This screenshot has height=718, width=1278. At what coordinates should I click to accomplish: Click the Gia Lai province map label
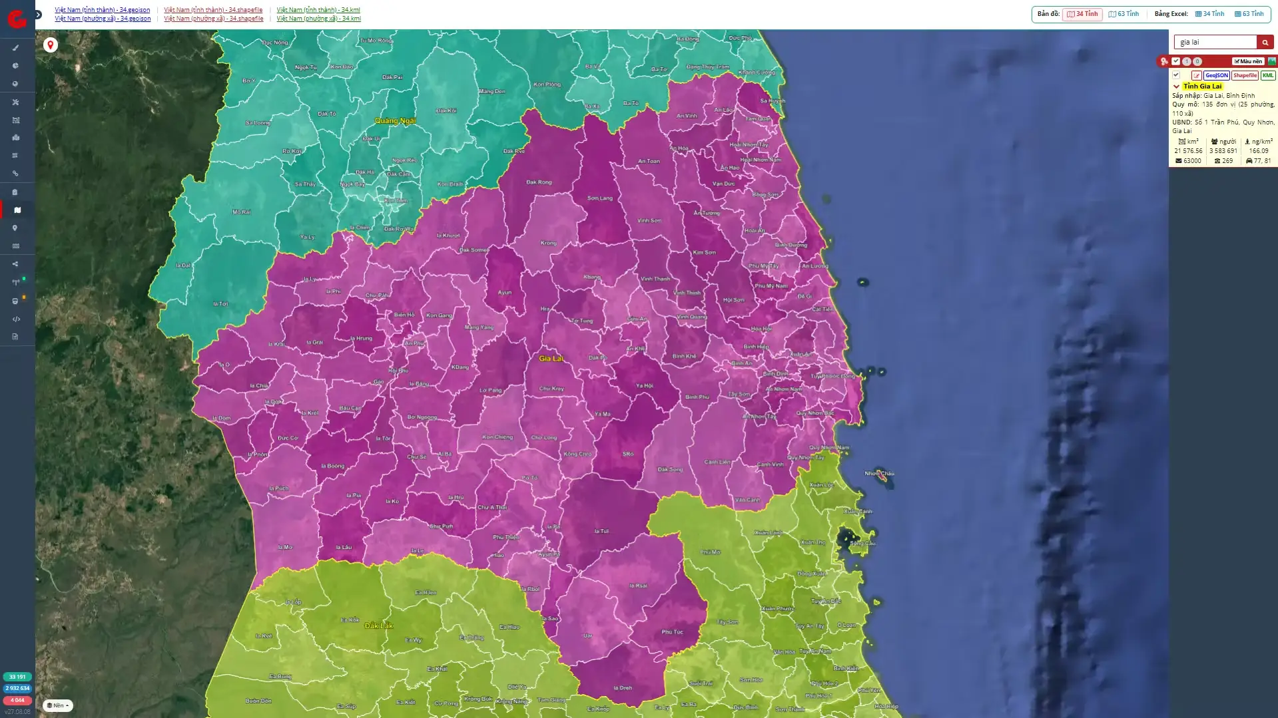click(551, 359)
